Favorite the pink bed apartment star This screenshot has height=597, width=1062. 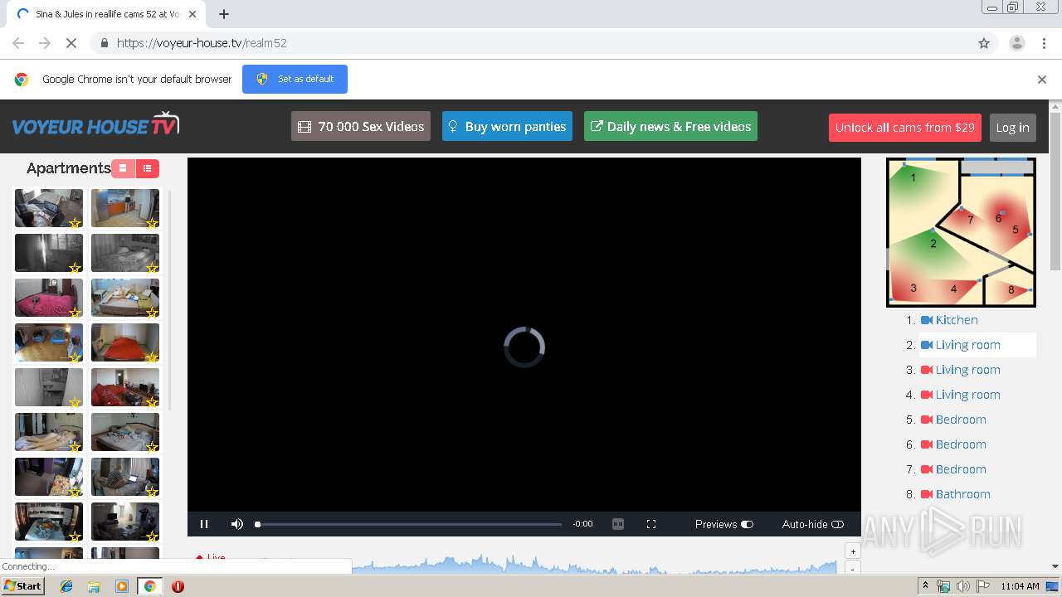[x=75, y=313]
